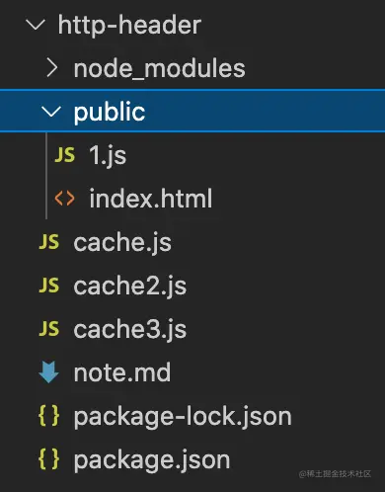Click the JS icon next to cache3.js
The width and height of the screenshot is (385, 492).
49,329
